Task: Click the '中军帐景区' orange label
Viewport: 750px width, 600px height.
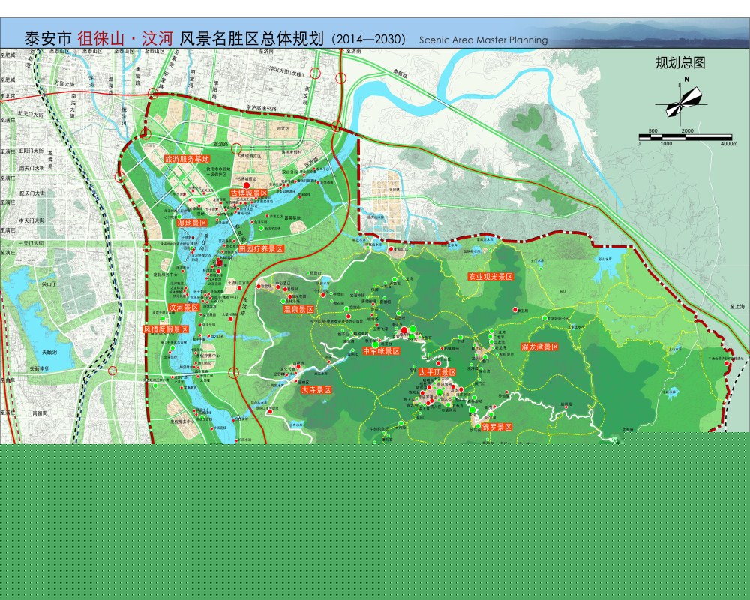Action: 381,351
